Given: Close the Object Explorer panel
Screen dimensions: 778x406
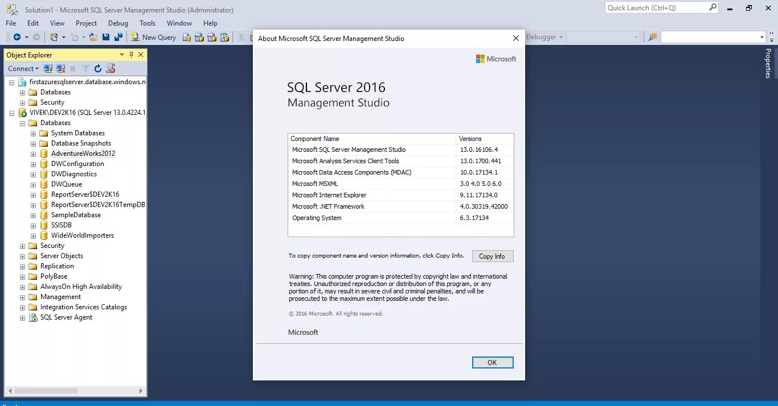Looking at the screenshot, I should (x=141, y=55).
